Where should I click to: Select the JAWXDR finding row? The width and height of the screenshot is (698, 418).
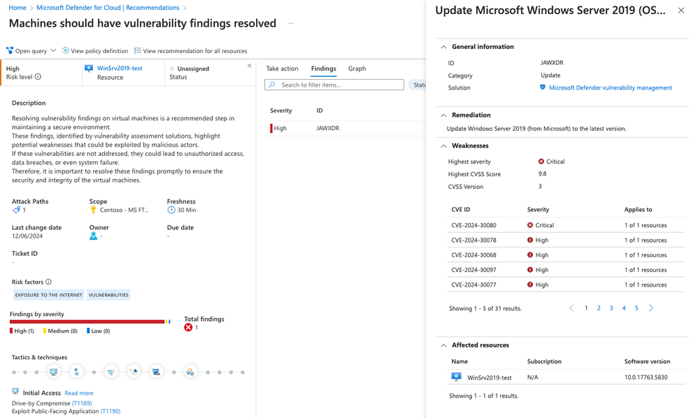coord(346,128)
